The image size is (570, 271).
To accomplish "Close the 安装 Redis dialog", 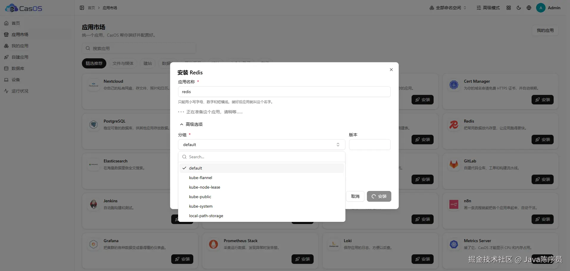I will pos(391,70).
